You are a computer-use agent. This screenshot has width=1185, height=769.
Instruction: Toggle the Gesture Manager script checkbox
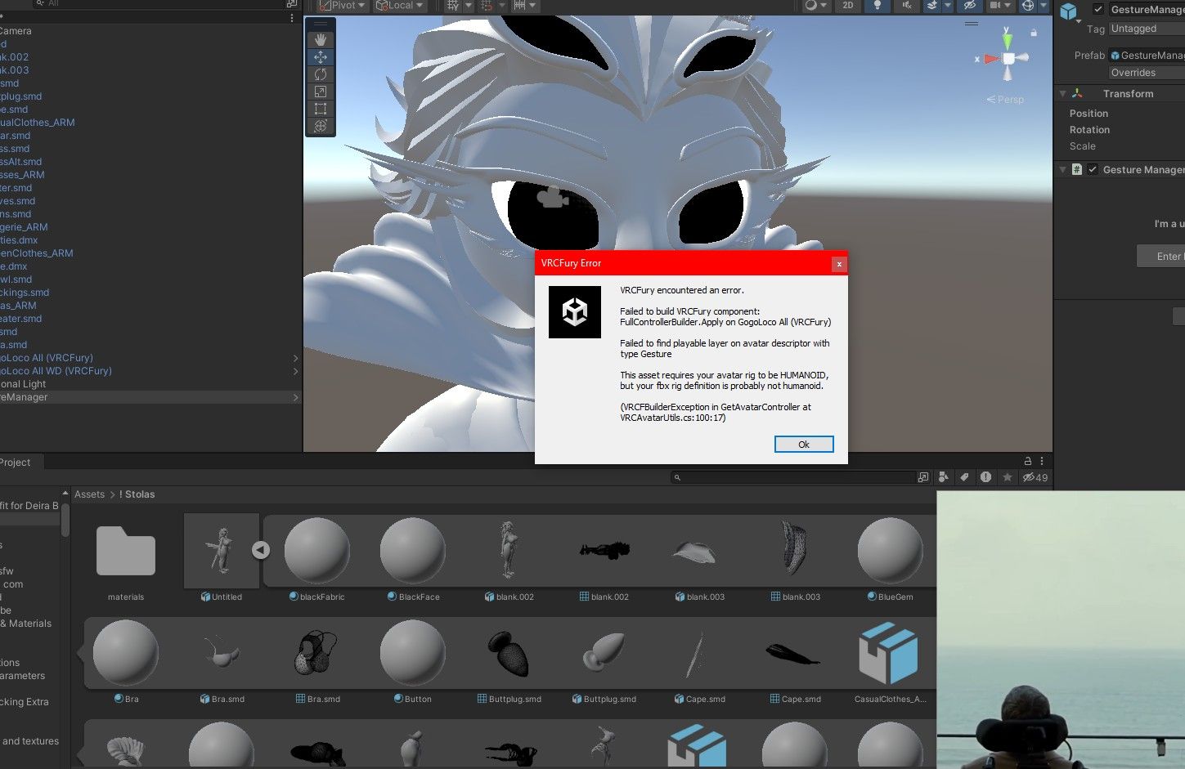point(1093,170)
